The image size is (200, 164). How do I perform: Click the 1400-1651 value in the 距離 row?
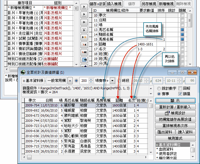click(x=145, y=44)
